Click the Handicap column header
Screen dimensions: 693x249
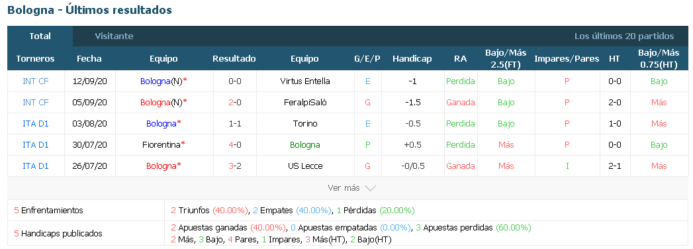(x=412, y=59)
